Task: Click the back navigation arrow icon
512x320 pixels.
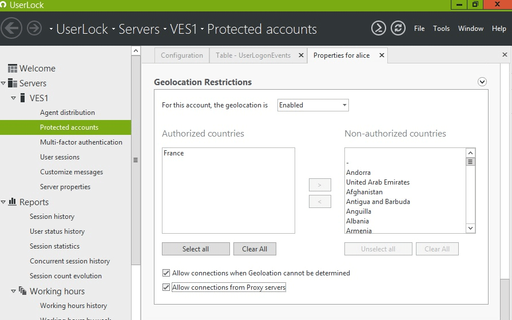Action: [x=11, y=29]
